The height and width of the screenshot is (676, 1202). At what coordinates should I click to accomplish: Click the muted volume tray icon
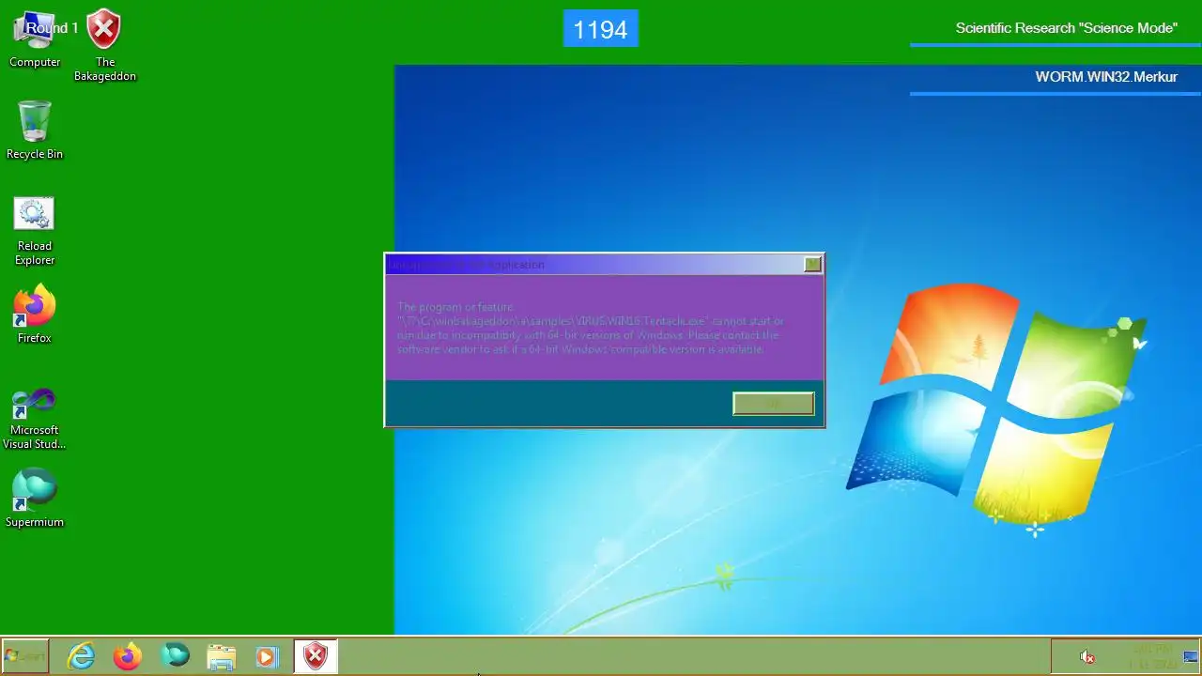(1087, 657)
